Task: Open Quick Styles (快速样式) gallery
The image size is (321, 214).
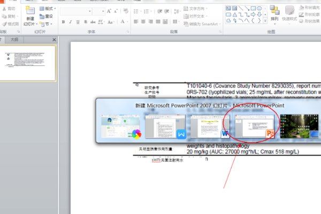Action: pyautogui.click(x=289, y=13)
